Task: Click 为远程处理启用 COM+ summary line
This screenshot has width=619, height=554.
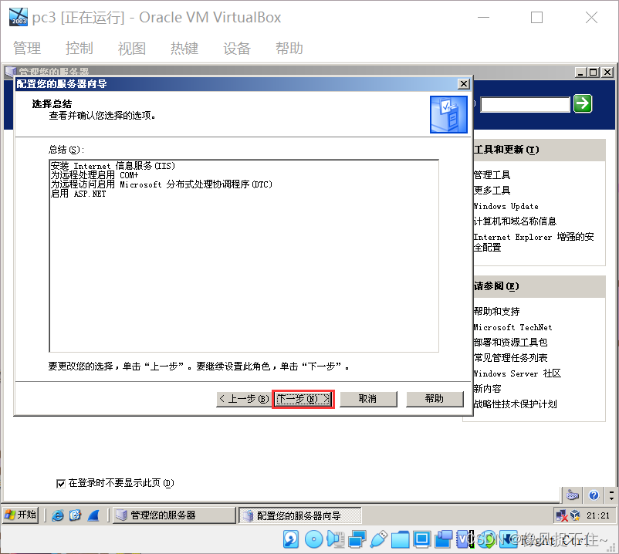Action: [94, 175]
